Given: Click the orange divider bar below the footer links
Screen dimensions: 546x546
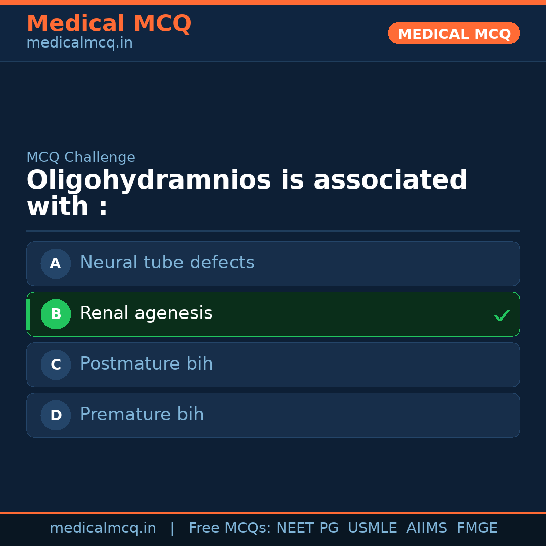Looking at the screenshot, I should click(x=273, y=512).
